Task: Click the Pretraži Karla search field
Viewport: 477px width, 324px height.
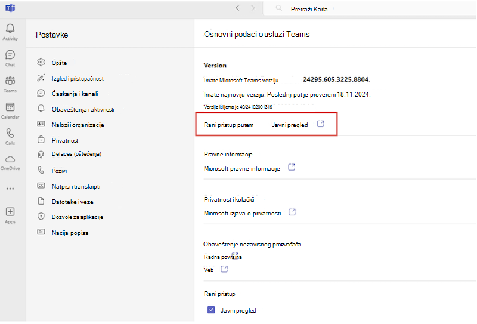Action: point(370,9)
